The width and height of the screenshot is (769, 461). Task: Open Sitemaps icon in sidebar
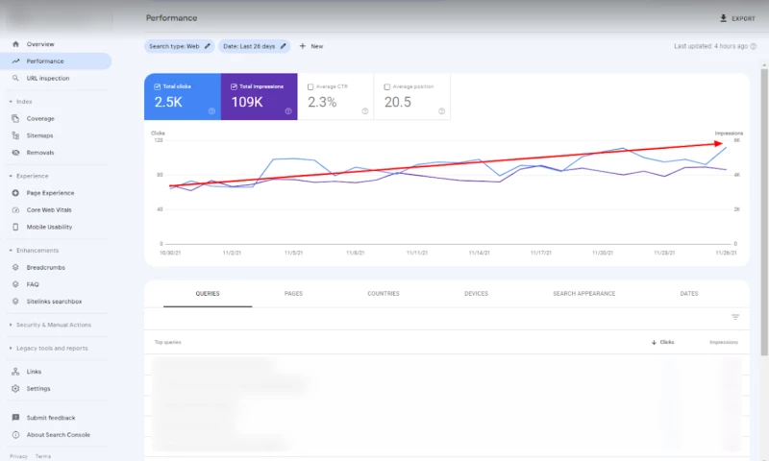[x=15, y=136]
